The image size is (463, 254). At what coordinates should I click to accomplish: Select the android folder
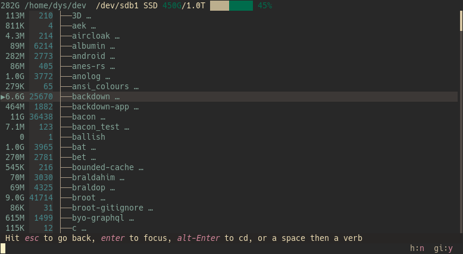pos(88,56)
